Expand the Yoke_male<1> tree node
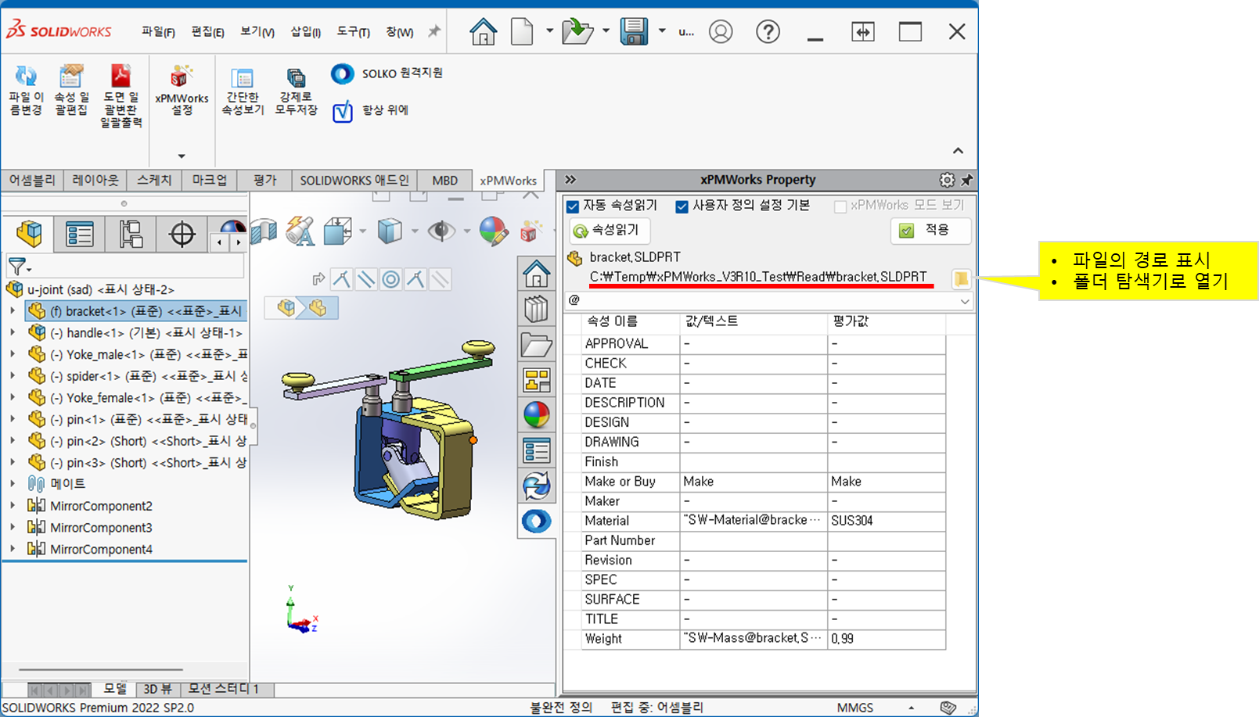Image resolution: width=1259 pixels, height=717 pixels. tap(13, 354)
